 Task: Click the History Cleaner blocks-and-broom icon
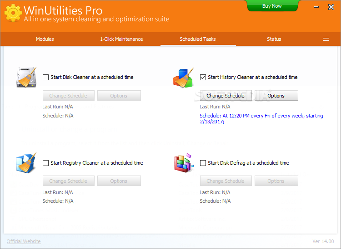[183, 78]
